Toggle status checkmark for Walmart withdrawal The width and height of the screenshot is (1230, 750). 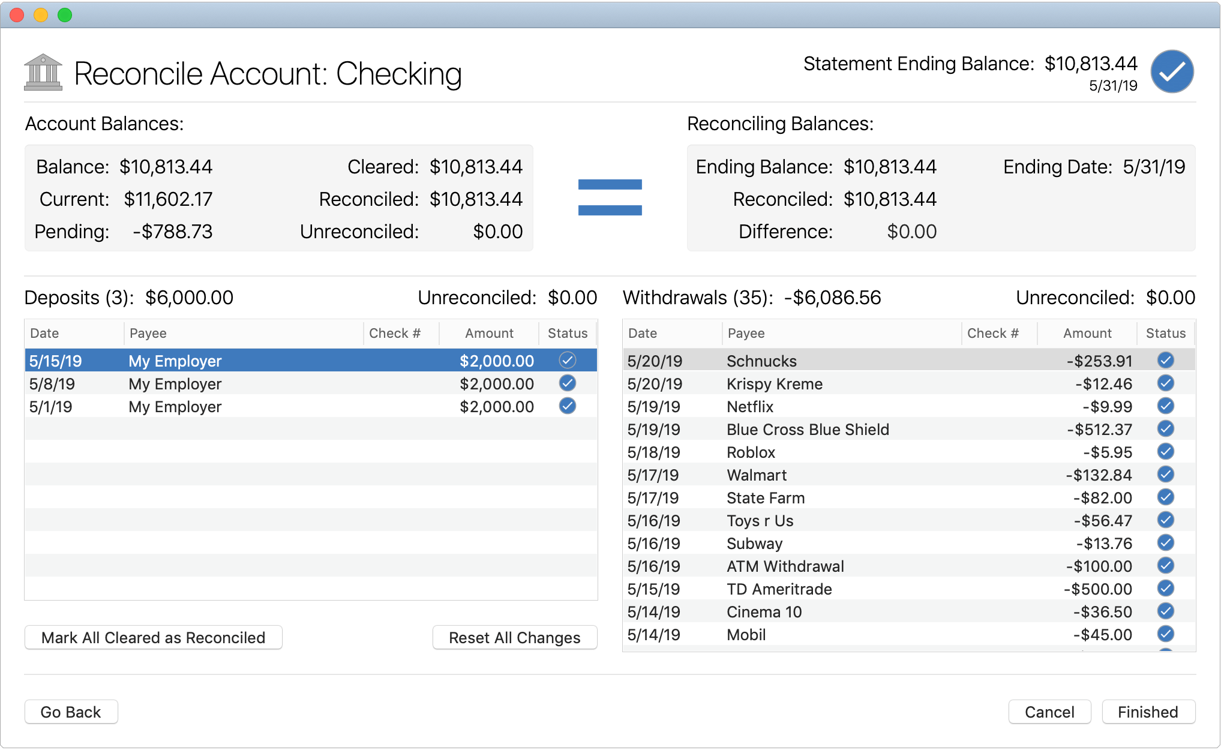1165,475
